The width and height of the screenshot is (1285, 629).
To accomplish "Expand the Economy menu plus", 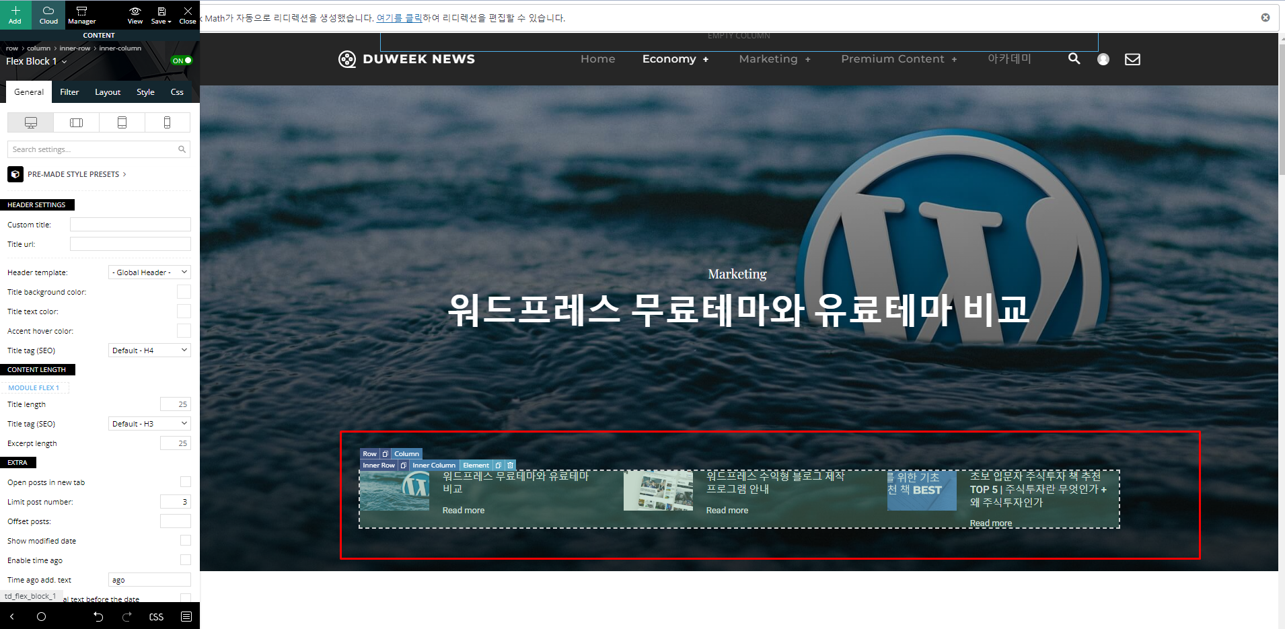I will [706, 59].
